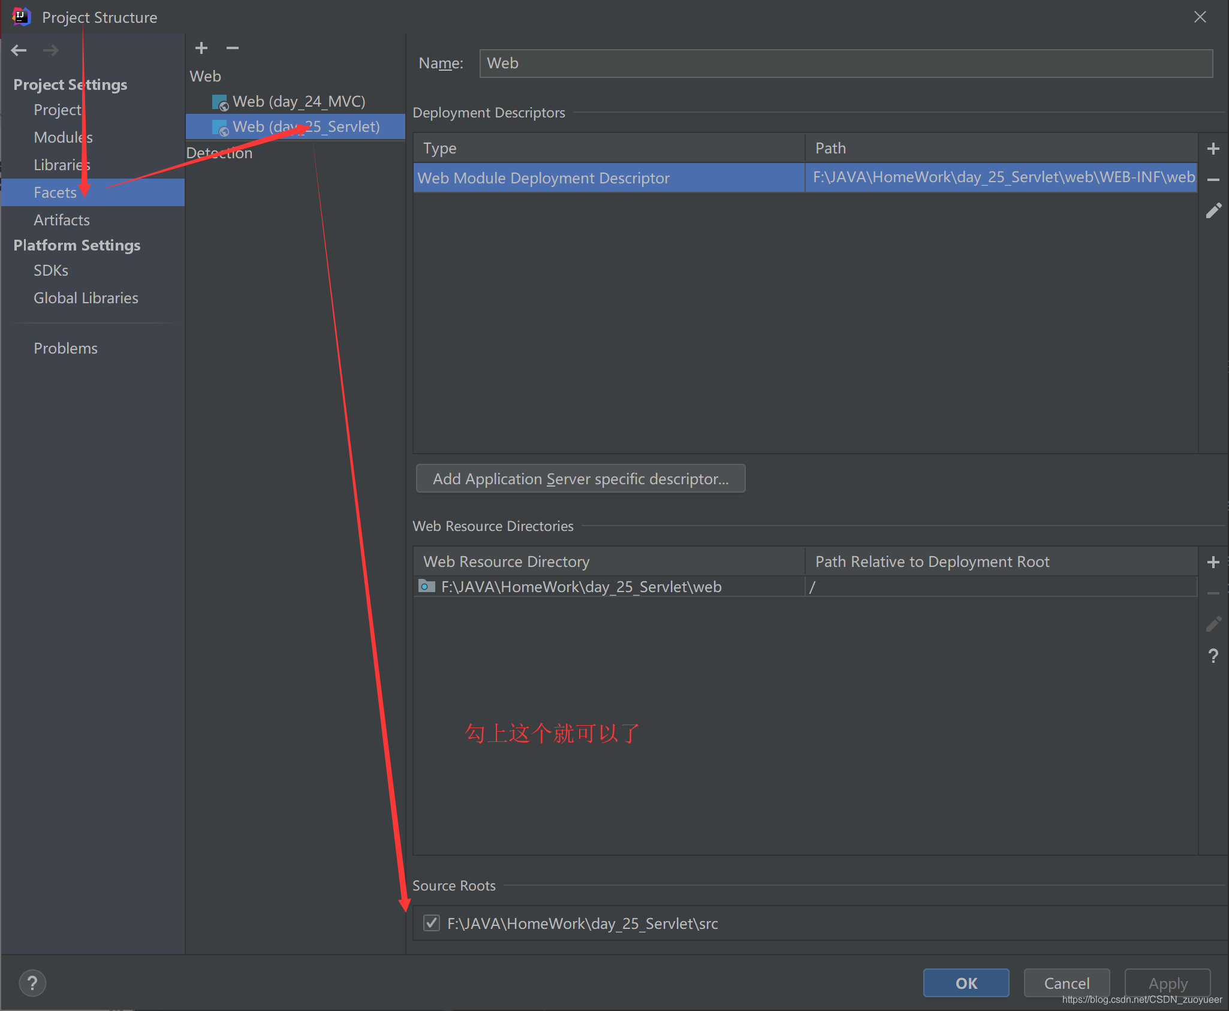This screenshot has height=1011, width=1229.
Task: Select Web (day_24_MVC) facet
Action: (299, 102)
